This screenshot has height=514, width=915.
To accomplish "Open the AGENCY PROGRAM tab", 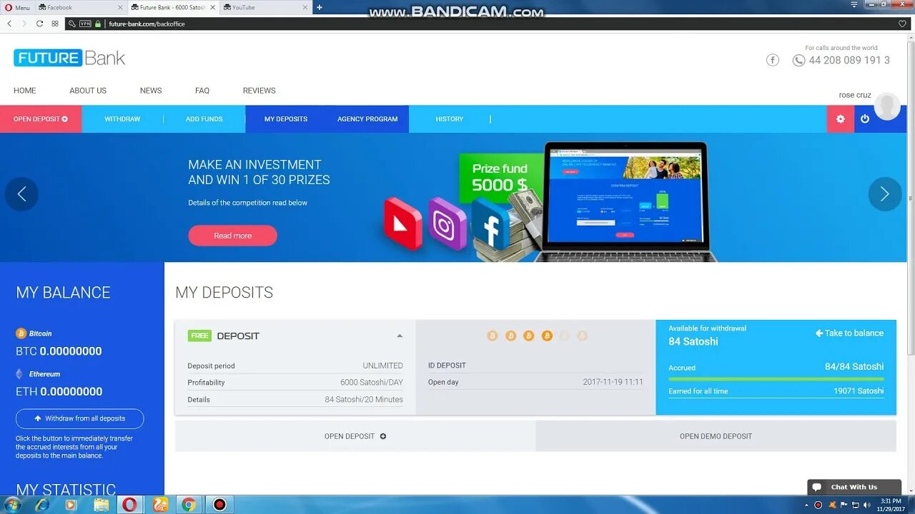I will point(367,119).
